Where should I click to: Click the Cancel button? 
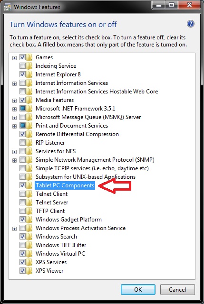pos(177,289)
